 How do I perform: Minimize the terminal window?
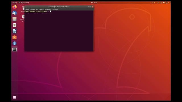coord(89,7)
